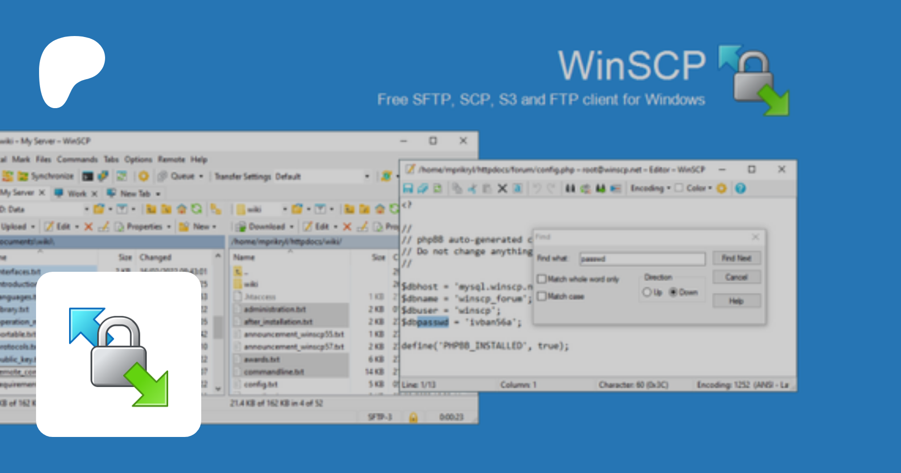
Task: Click the Find what text field
Action: pyautogui.click(x=642, y=259)
